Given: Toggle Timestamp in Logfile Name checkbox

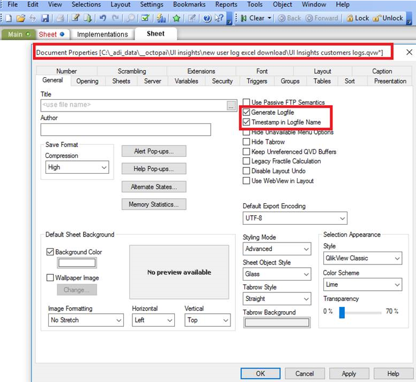Looking at the screenshot, I should [247, 122].
